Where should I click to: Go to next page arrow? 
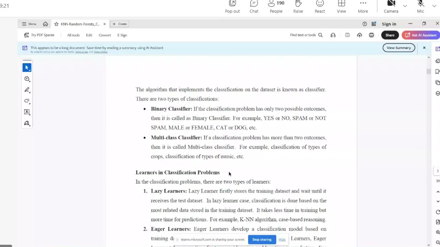(x=438, y=201)
